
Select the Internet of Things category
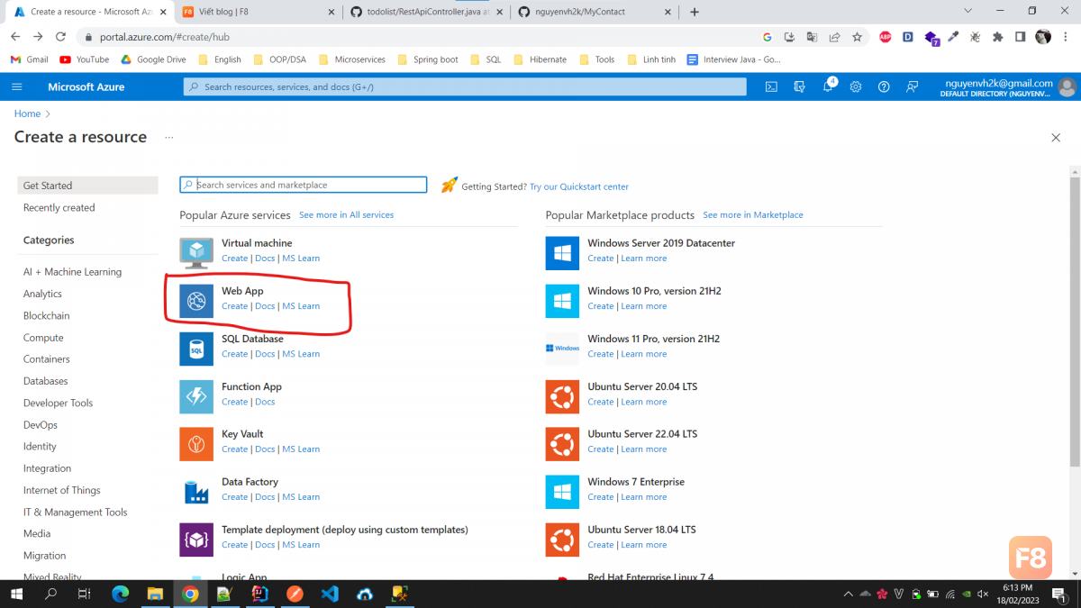(x=61, y=490)
